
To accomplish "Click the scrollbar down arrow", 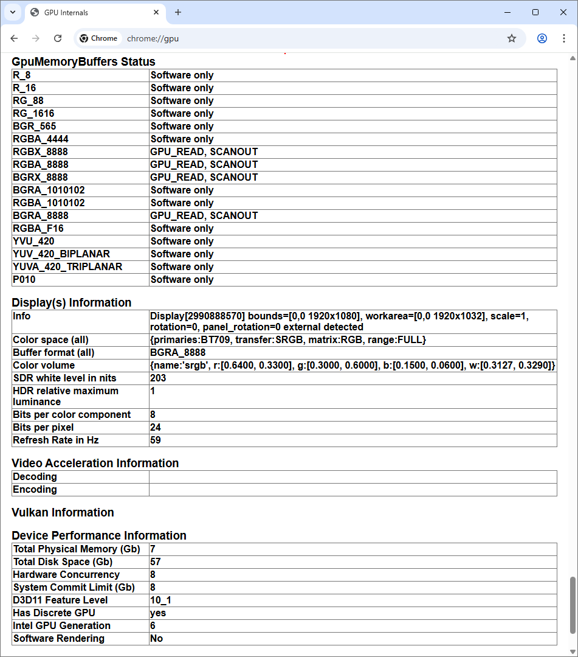I will coord(573,652).
